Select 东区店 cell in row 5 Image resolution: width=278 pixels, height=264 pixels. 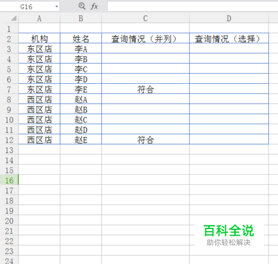tap(39, 69)
